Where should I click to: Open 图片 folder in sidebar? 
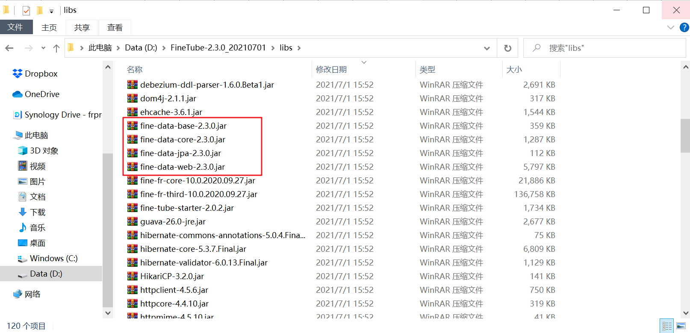32,181
